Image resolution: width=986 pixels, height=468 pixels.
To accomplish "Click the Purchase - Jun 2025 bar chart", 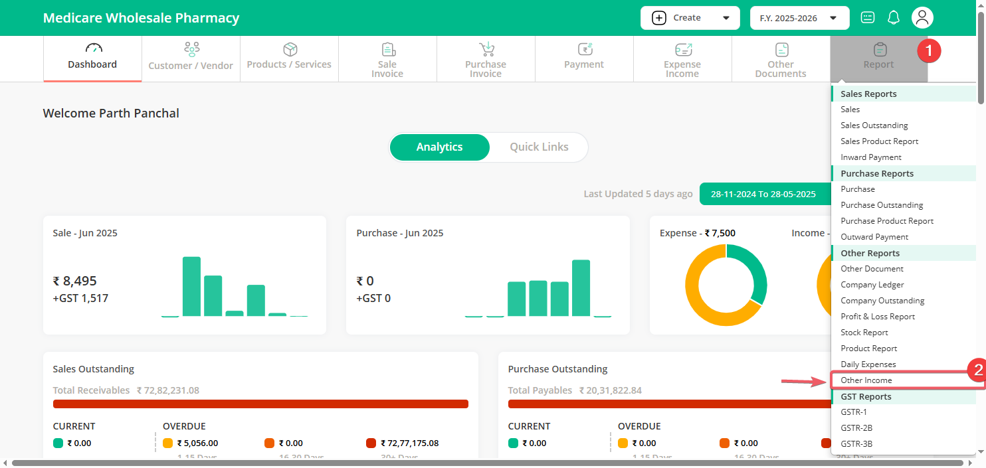I will click(538, 288).
